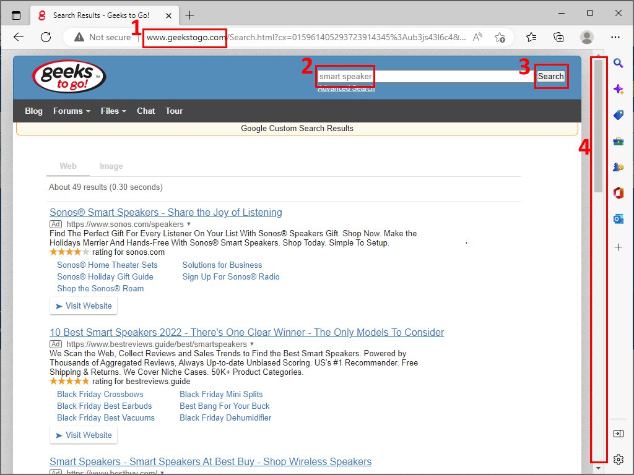The image size is (634, 475).
Task: Open the sidebar Microsoft Office icon
Action: coord(619,193)
